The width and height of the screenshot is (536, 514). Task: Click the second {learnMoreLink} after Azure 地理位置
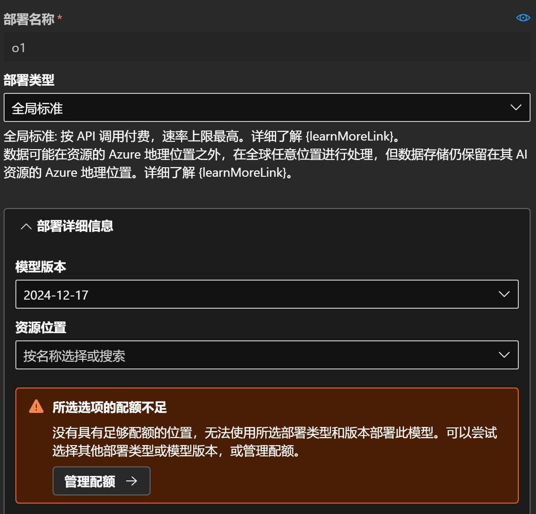click(243, 173)
